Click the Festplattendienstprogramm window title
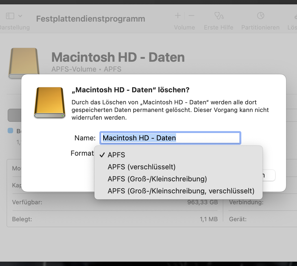Image resolution: width=297 pixels, height=266 pixels. click(91, 19)
